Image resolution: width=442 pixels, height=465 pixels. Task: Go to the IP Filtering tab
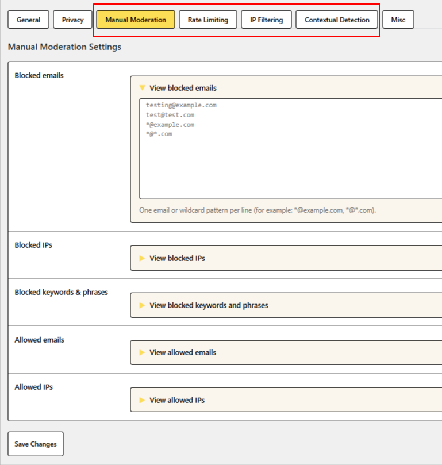(x=266, y=20)
